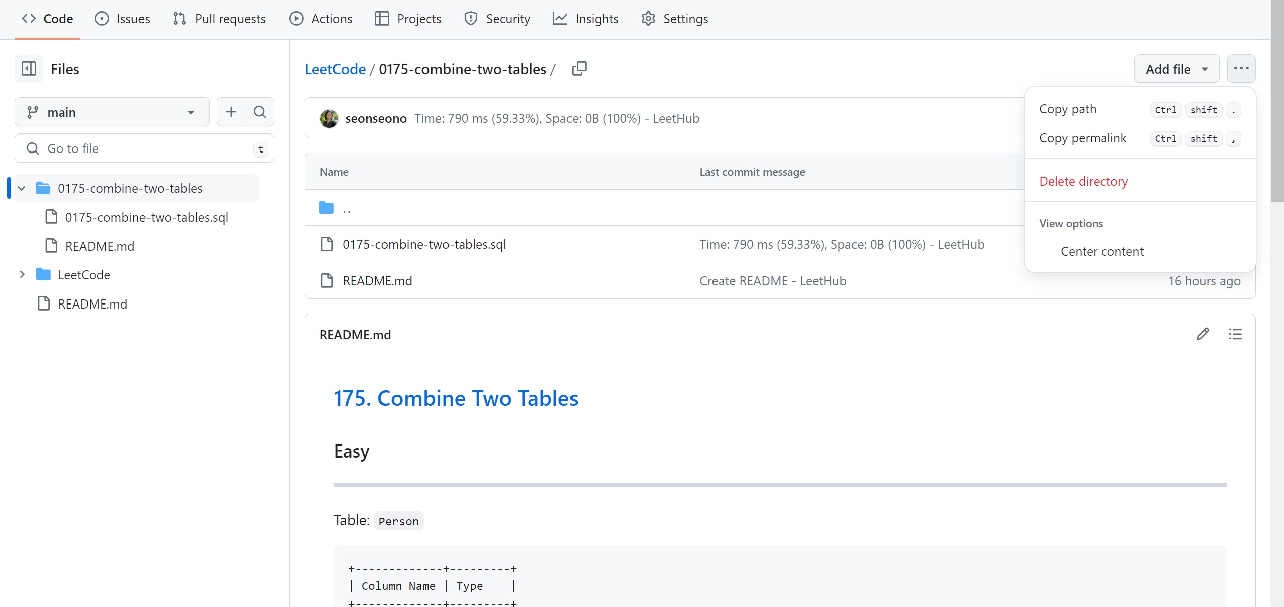Open the parent directory folder row
Image resolution: width=1284 pixels, height=607 pixels.
coord(346,208)
